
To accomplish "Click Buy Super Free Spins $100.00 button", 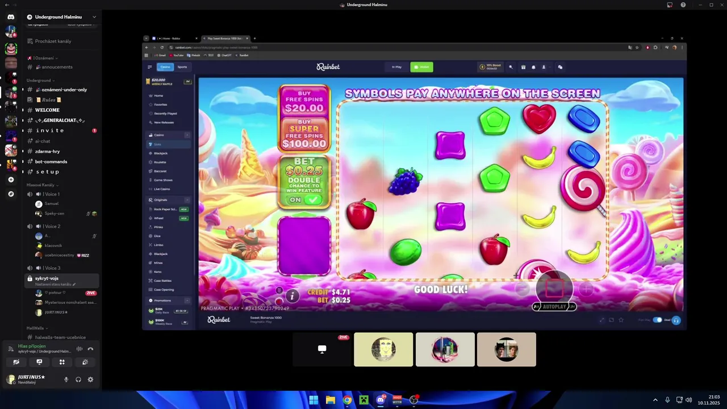I will click(x=304, y=134).
